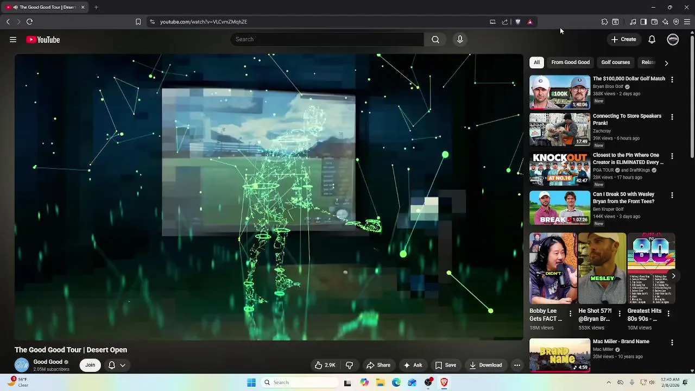Viewport: 695px width, 391px height.
Task: Open the Brave playlist music note icon
Action: (633, 22)
